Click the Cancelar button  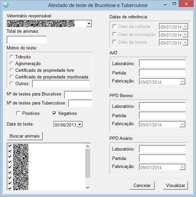(142, 185)
